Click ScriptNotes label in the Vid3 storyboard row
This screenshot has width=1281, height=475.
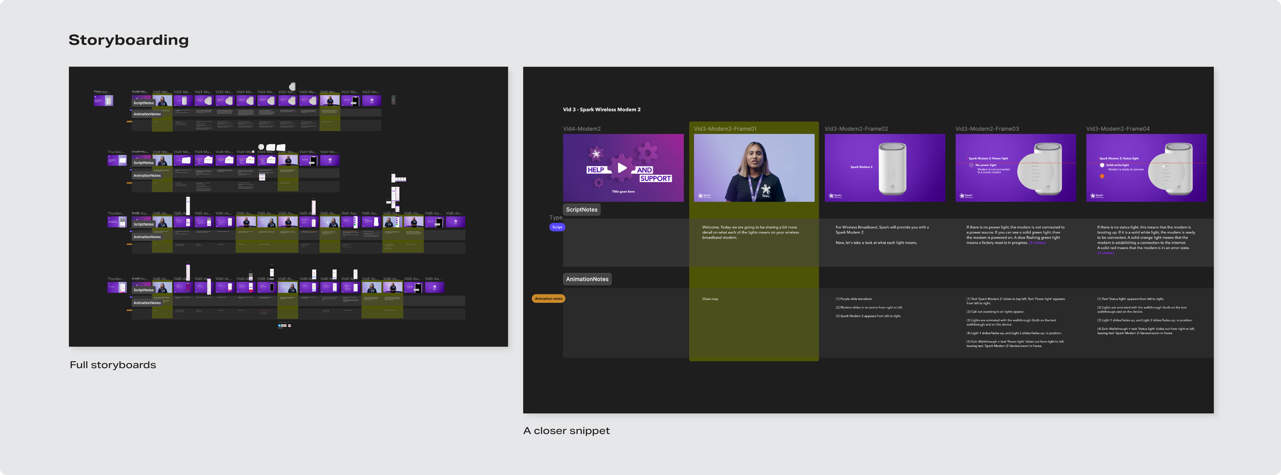point(143,103)
